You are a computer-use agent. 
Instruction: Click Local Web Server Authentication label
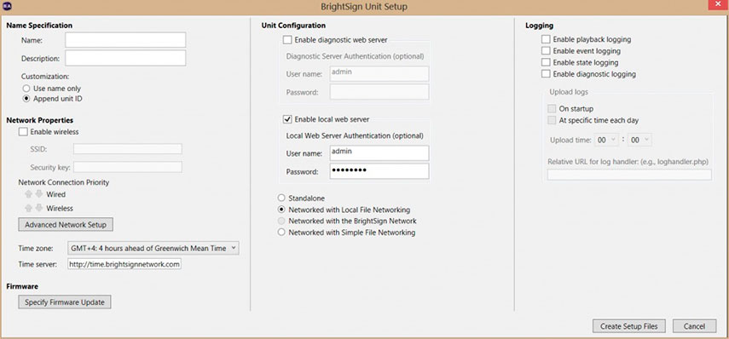355,135
